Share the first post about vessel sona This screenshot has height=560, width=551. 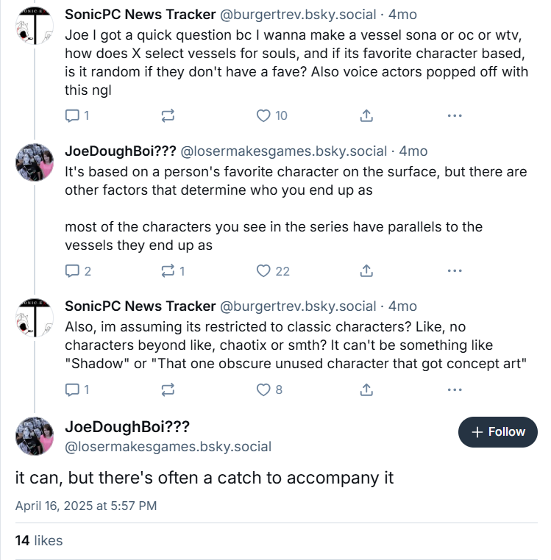click(366, 115)
